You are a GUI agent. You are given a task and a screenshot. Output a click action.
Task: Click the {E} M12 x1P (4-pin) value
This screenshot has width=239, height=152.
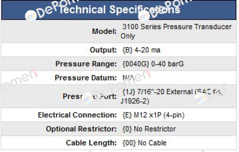coord(154,115)
